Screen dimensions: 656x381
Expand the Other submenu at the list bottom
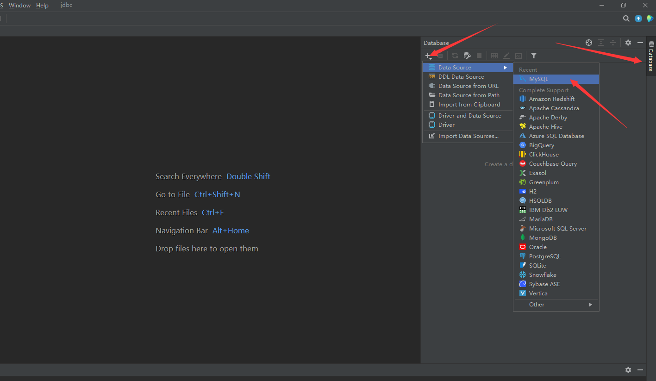click(x=556, y=305)
